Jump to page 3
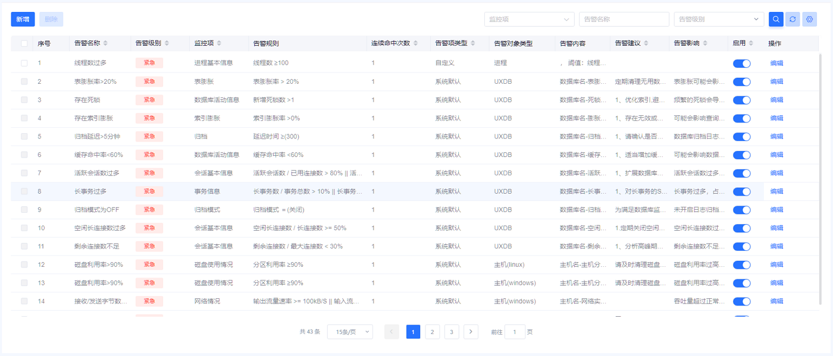Screen dimensions: 833x356 pos(452,332)
